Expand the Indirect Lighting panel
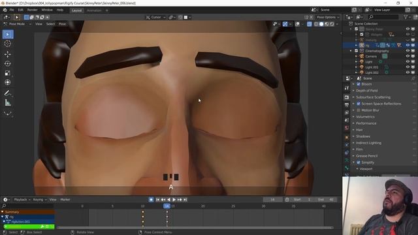The width and height of the screenshot is (418, 235). (x=368, y=143)
